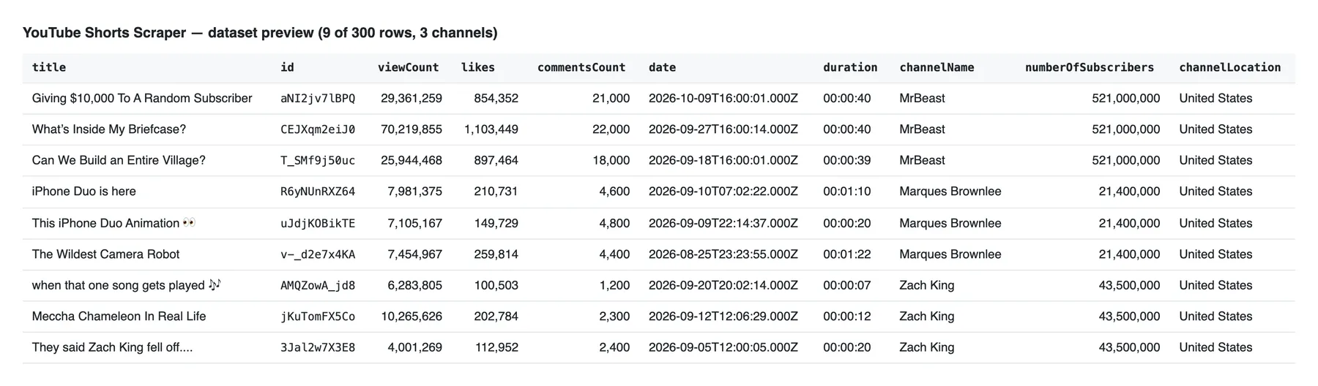Click comments count 1,200
The height and width of the screenshot is (386, 1318).
coord(614,285)
